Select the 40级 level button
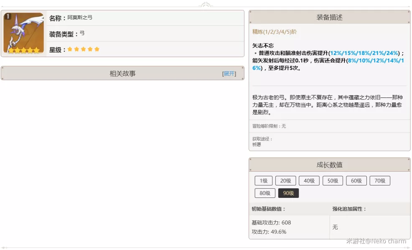This screenshot has width=412, height=250. click(309, 181)
